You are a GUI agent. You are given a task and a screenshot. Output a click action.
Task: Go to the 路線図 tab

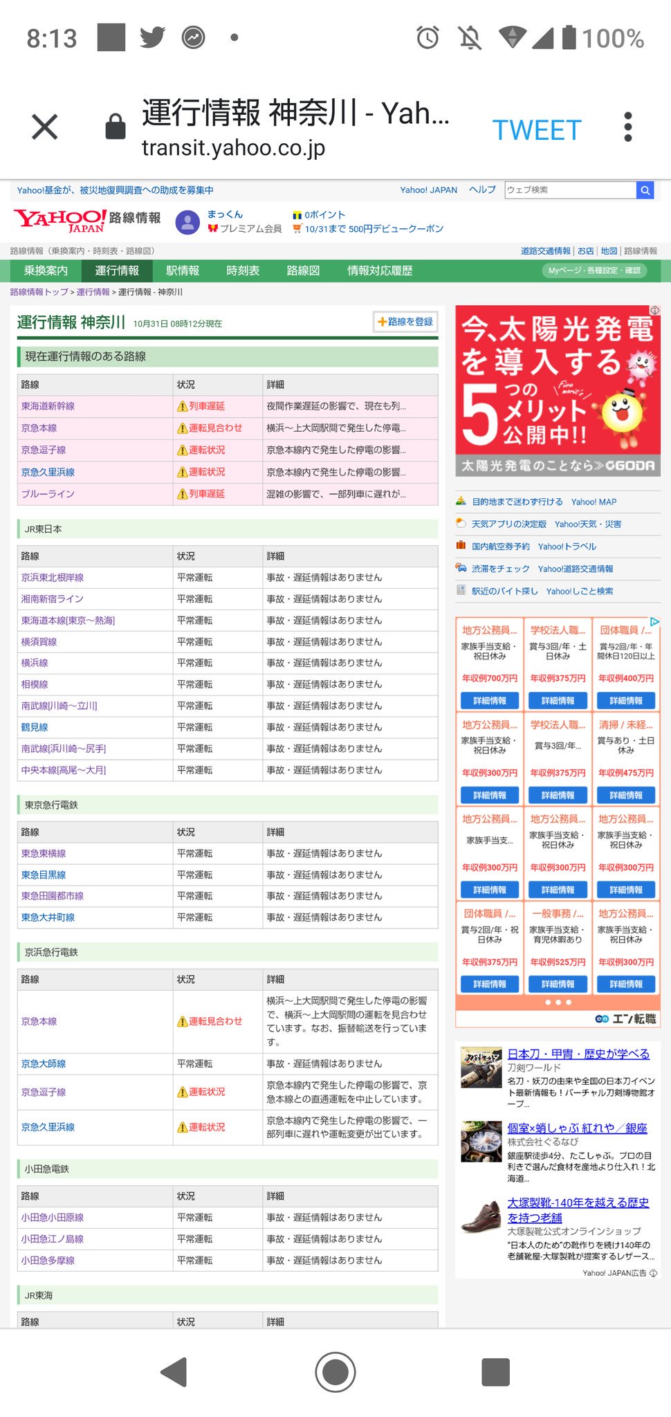pos(303,271)
